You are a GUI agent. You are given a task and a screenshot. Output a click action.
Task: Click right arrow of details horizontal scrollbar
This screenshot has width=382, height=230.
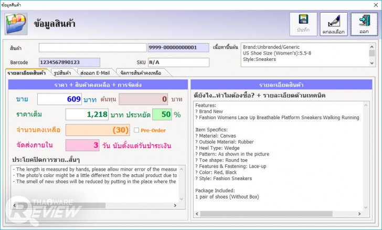click(x=359, y=214)
